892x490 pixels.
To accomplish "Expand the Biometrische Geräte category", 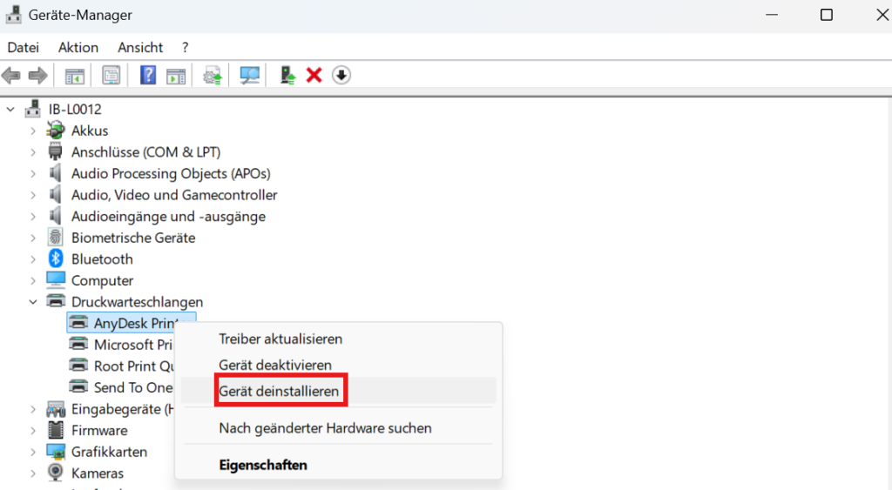I will 33,238.
